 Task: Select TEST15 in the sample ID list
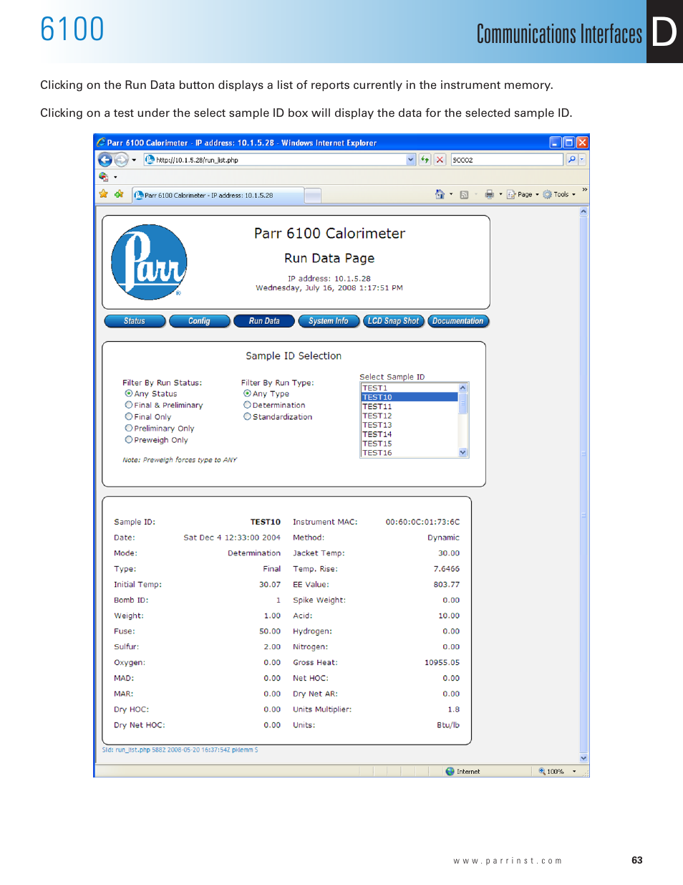click(410, 444)
